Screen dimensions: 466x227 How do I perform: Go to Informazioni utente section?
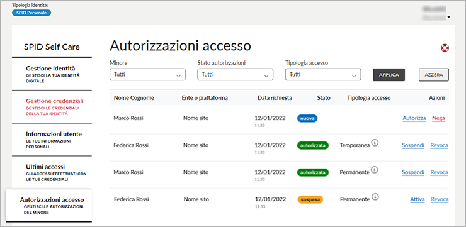[52, 140]
